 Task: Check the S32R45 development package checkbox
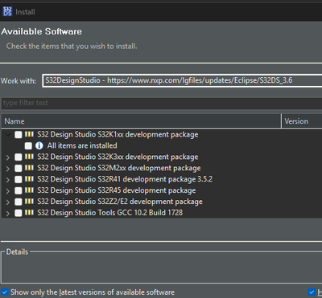(19, 190)
